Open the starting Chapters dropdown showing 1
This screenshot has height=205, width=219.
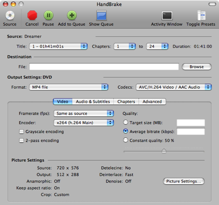pyautogui.click(x=125, y=46)
